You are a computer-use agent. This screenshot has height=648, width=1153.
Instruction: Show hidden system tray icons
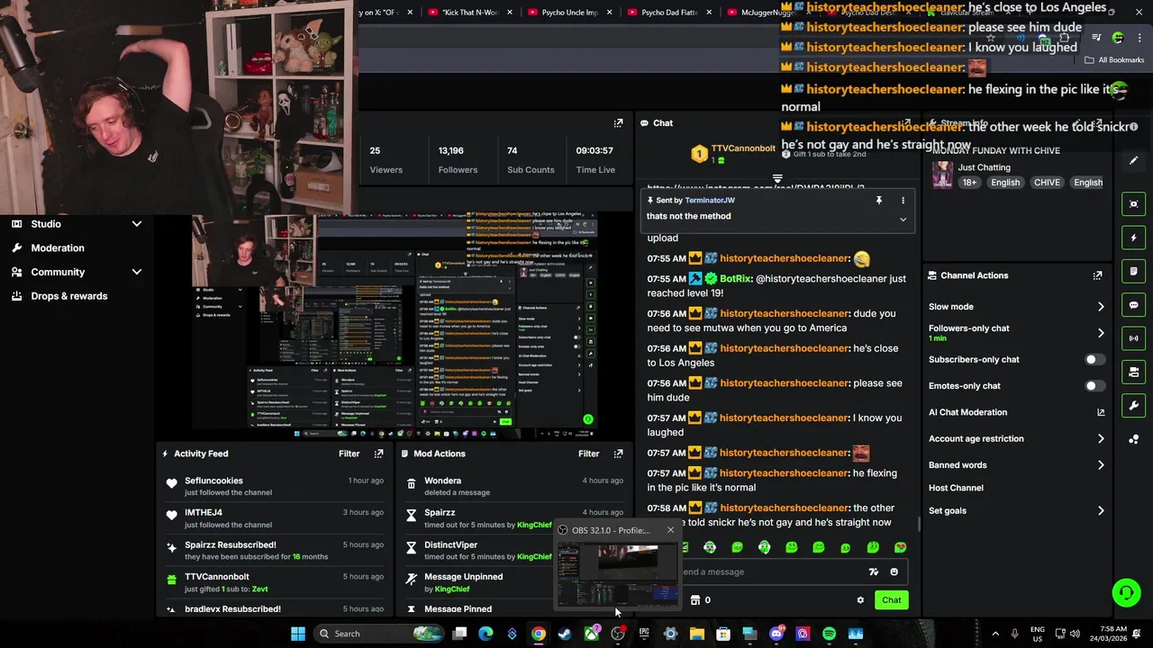995,634
